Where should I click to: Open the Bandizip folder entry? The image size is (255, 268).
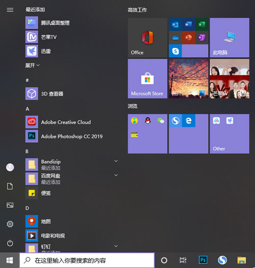71,165
